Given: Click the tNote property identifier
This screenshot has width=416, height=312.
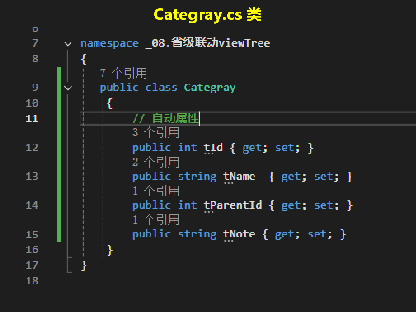Looking at the screenshot, I should click(239, 234).
